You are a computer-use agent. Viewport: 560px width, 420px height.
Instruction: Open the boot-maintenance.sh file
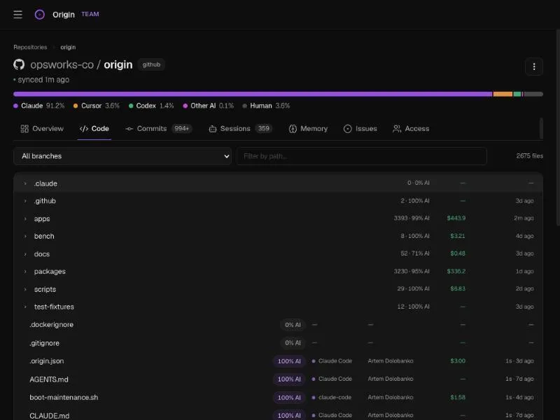pos(64,397)
